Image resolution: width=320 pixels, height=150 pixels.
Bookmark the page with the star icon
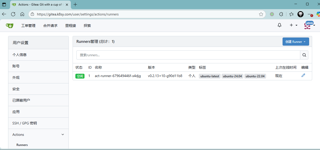(261, 14)
